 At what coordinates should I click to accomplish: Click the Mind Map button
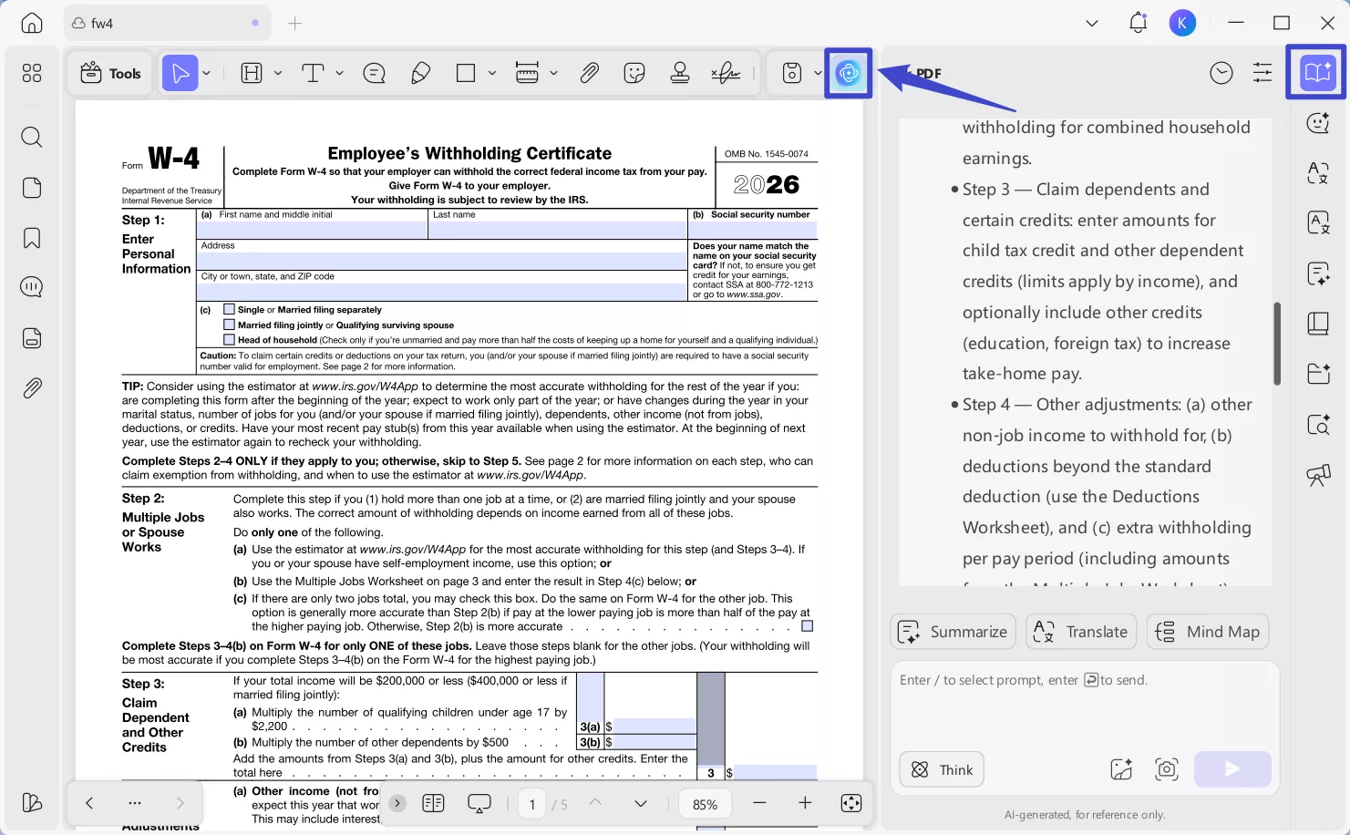pyautogui.click(x=1207, y=632)
